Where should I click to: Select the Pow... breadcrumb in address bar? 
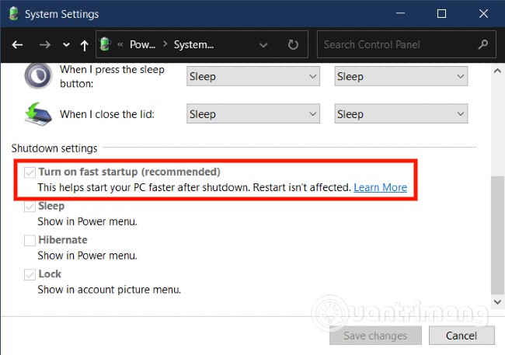143,45
